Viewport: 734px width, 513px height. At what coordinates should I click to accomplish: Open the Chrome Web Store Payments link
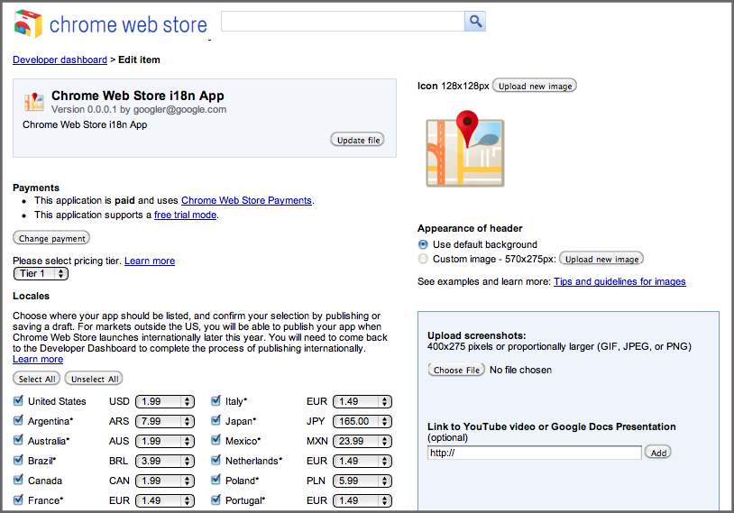tap(246, 200)
